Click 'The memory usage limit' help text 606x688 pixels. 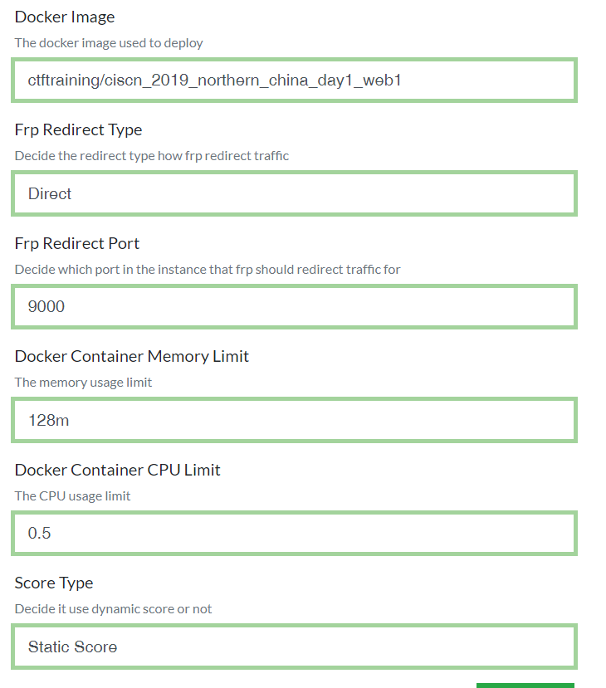pyautogui.click(x=83, y=383)
